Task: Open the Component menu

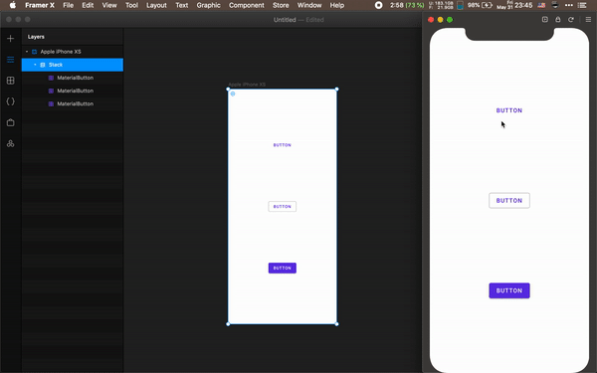Action: (247, 5)
